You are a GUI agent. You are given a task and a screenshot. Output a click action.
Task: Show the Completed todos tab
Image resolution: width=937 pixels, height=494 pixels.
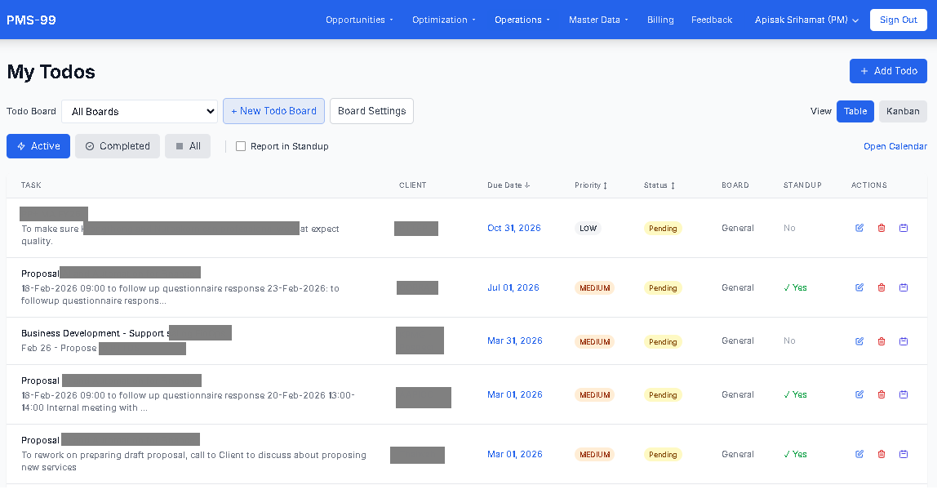coord(118,146)
